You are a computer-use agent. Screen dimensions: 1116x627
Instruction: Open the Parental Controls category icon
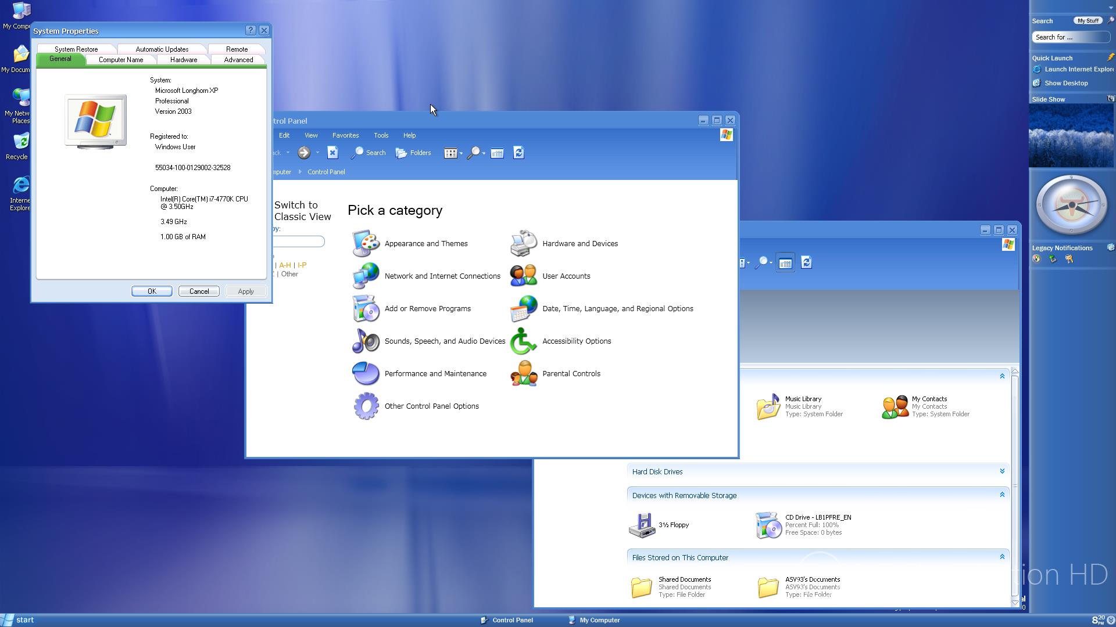click(x=523, y=374)
